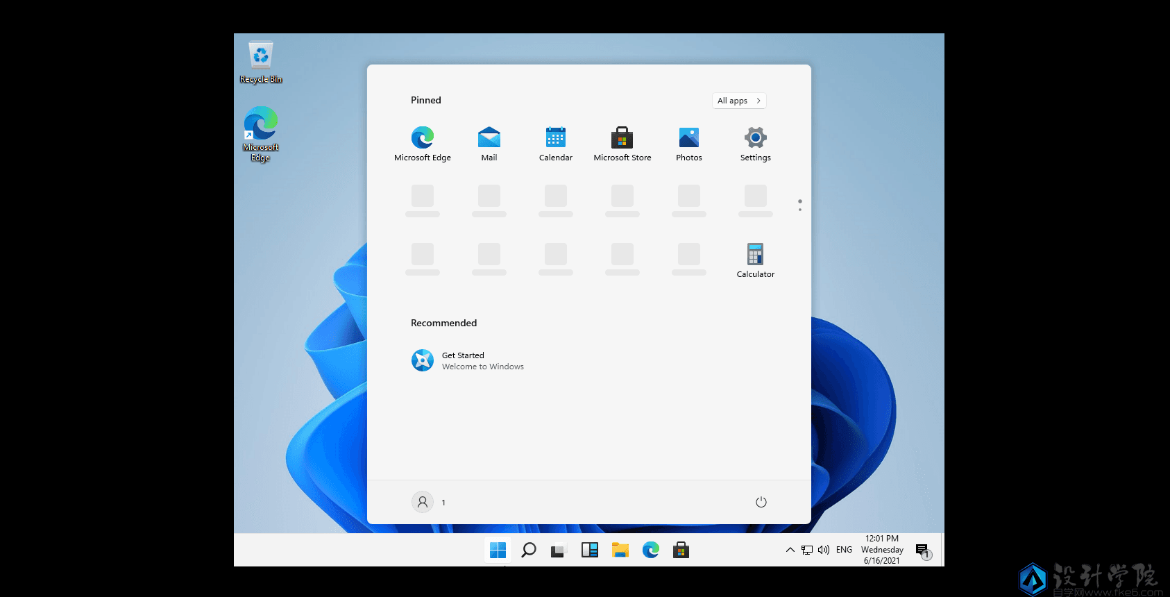Screen dimensions: 1170x597
Task: Launch the pinned Photos app
Action: [689, 144]
